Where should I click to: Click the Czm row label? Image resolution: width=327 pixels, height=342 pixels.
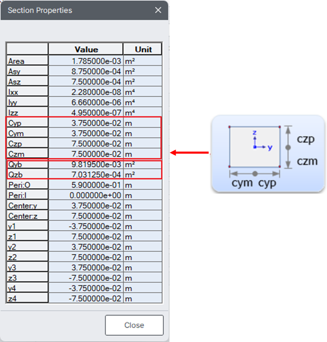[x=27, y=154]
